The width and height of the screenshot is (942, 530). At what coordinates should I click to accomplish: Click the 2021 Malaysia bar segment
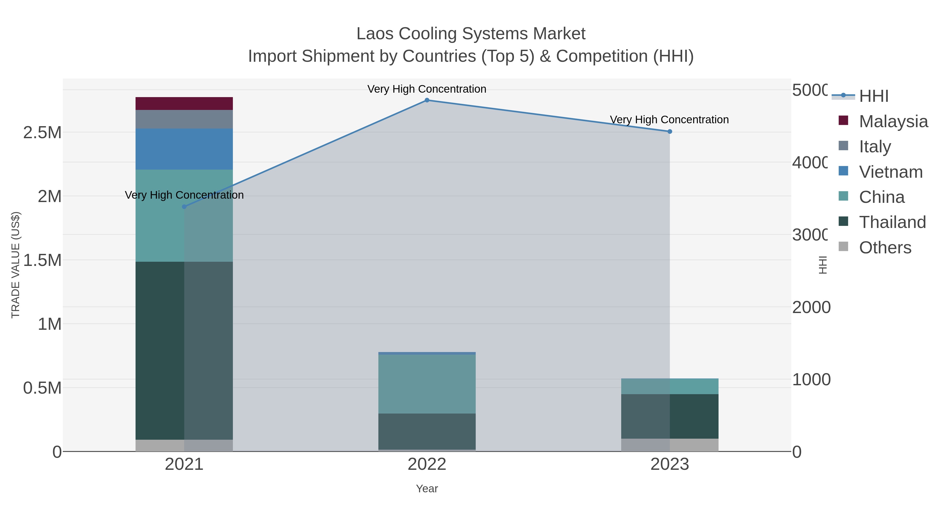coord(184,103)
